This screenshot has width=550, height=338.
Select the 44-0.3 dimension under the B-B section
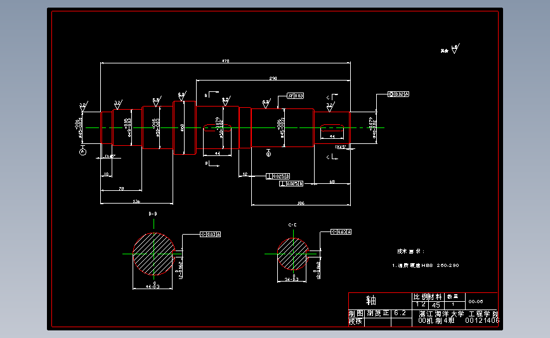(153, 286)
